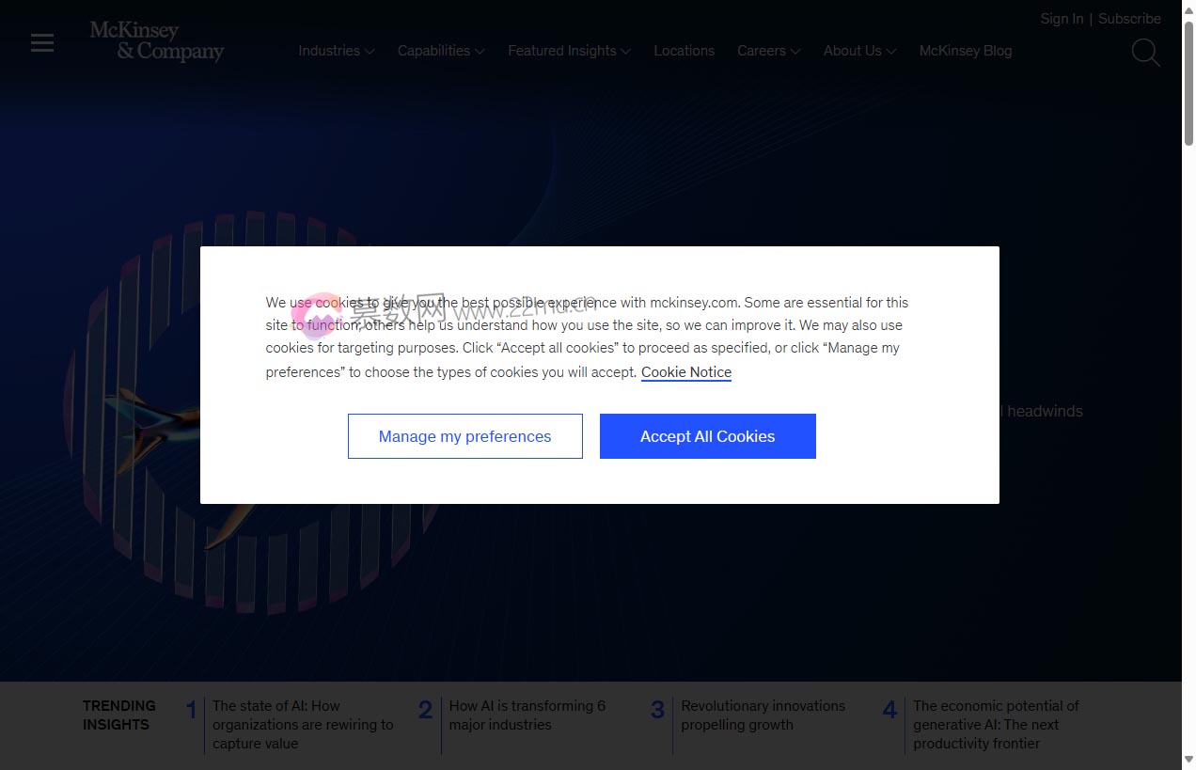Expand the Careers dropdown menu

coord(767,51)
